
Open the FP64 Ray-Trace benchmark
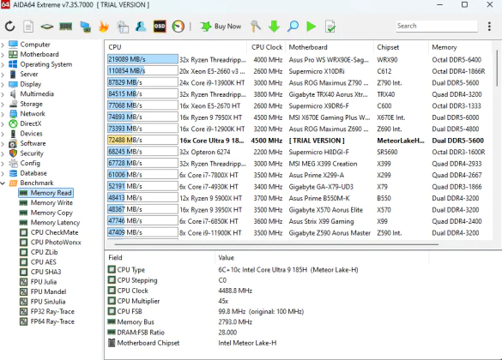[52, 321]
